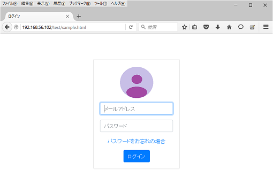This screenshot has height=195, width=273.
Task: Close the browser window
Action: coord(266,5)
